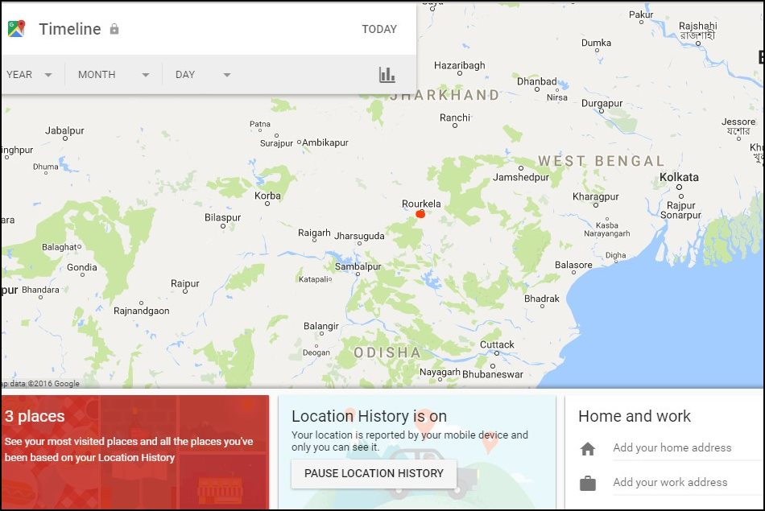Click the Bilaspur city label
765x511 pixels.
coord(222,217)
